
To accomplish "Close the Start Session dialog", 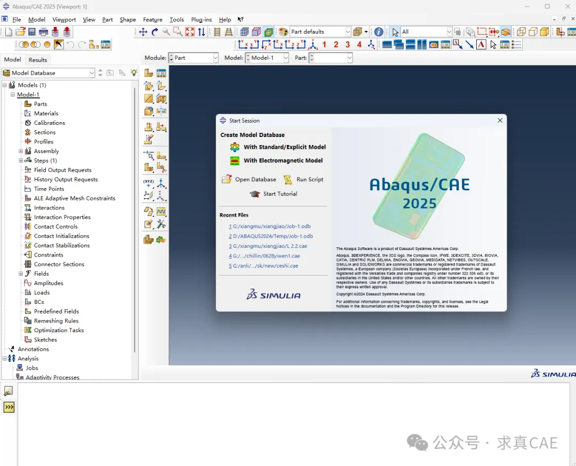I will tap(500, 120).
